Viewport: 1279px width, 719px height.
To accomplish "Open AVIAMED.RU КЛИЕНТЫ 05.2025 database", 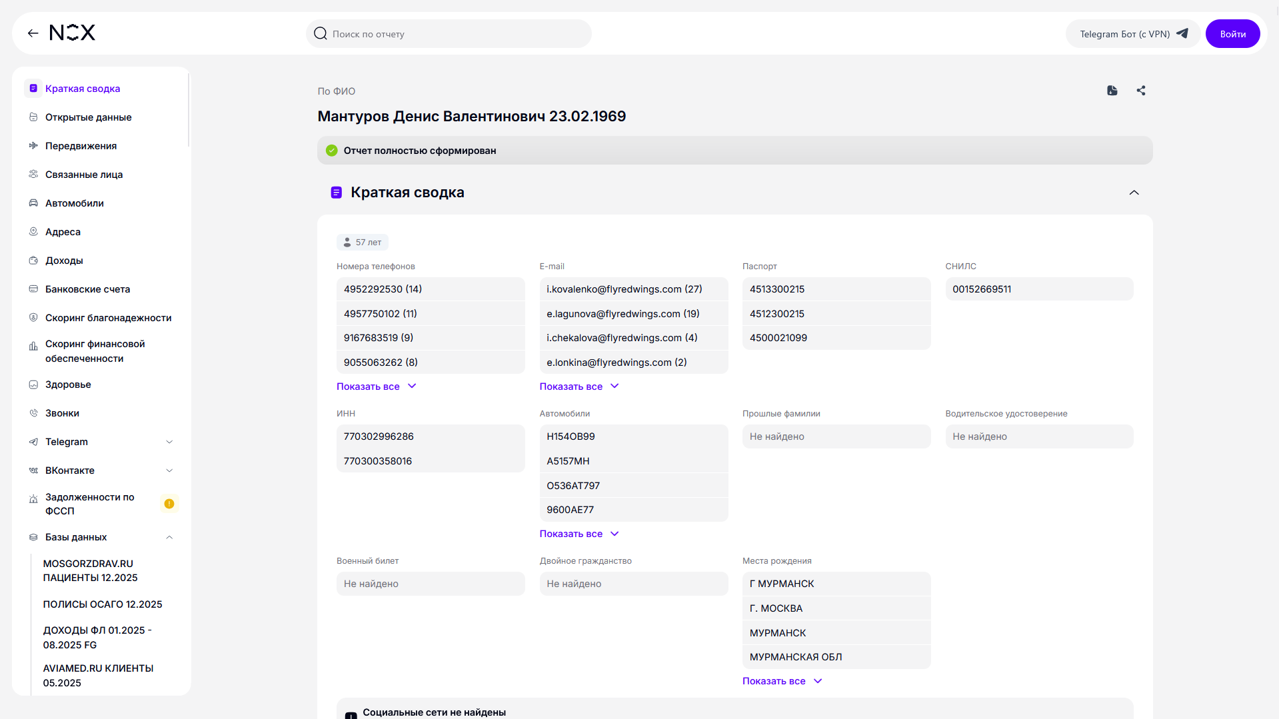I will coord(98,676).
